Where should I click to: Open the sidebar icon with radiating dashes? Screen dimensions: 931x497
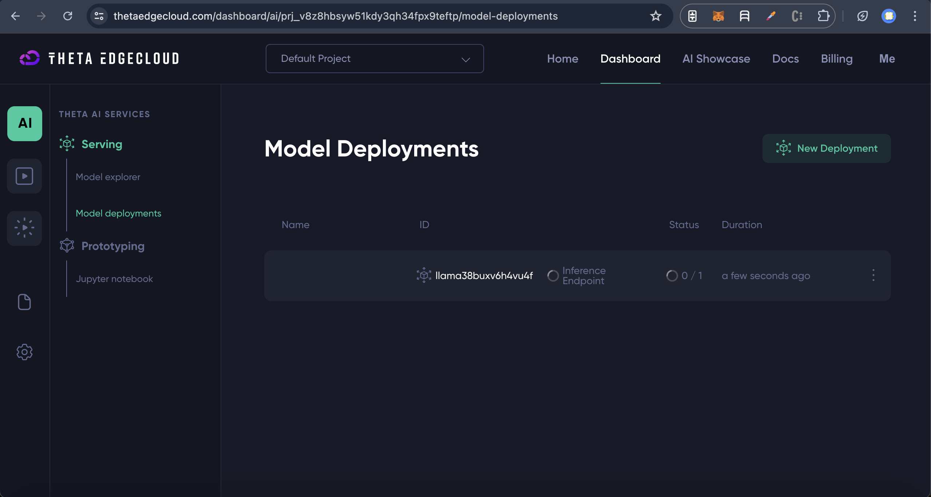tap(24, 228)
